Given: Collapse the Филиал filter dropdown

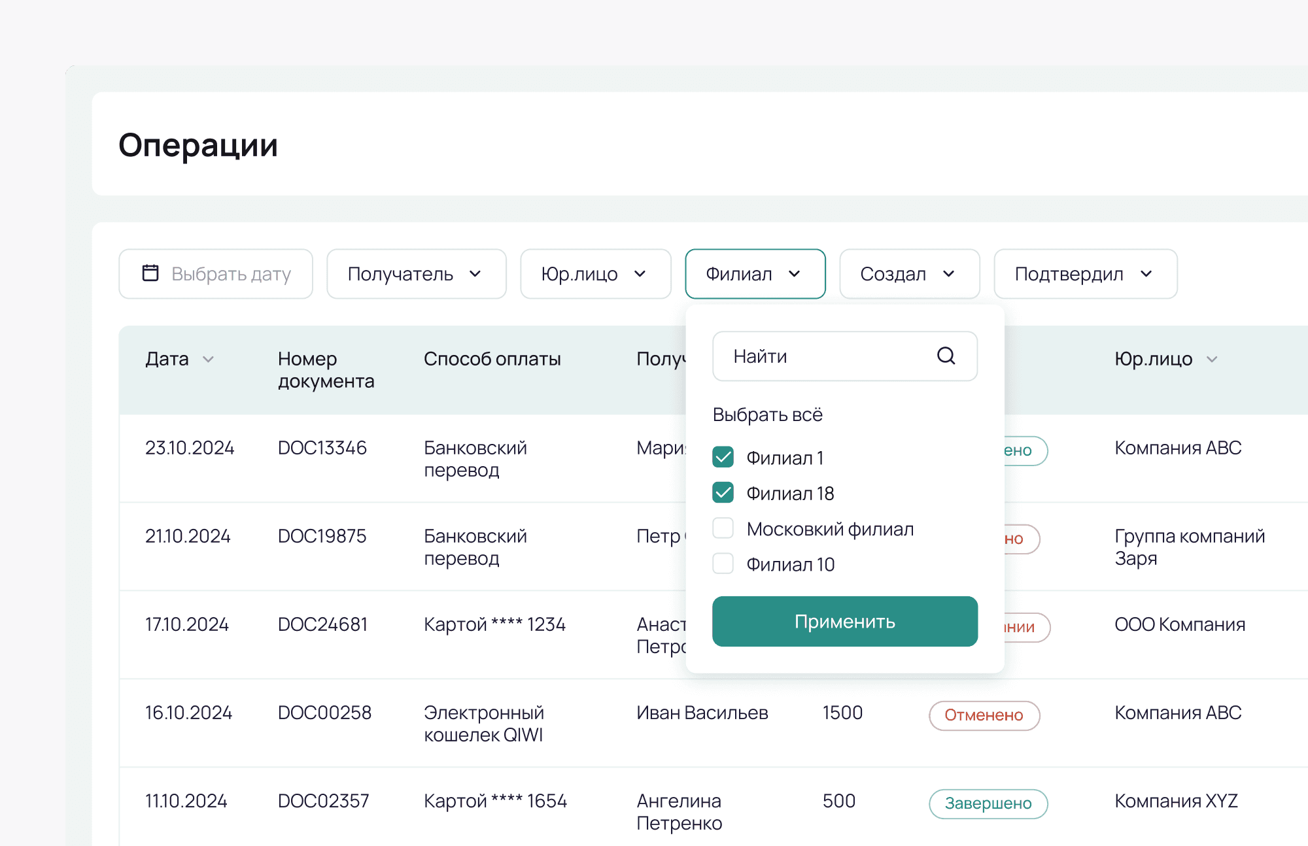Looking at the screenshot, I should click(755, 274).
